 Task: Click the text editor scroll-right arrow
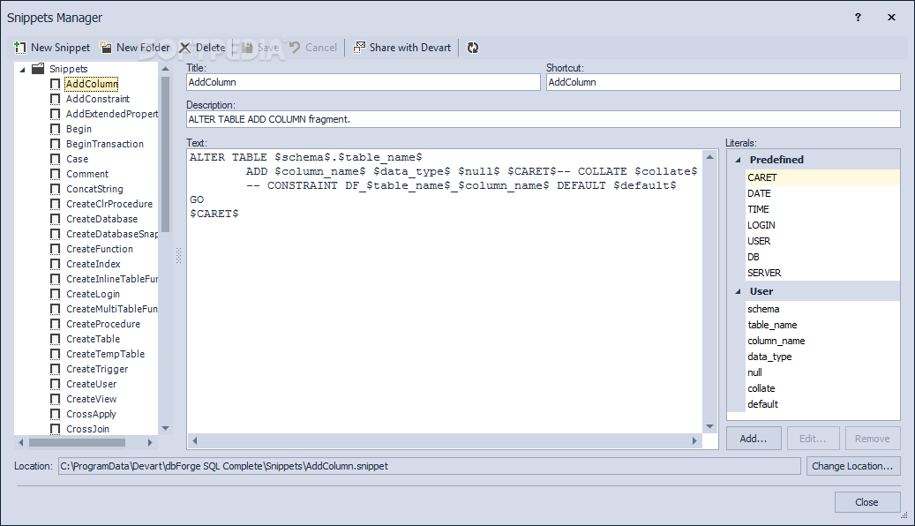(x=694, y=440)
